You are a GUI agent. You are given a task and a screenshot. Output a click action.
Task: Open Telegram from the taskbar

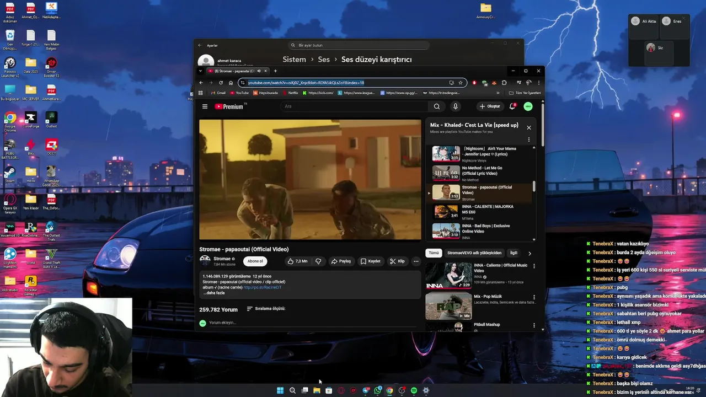[365, 390]
